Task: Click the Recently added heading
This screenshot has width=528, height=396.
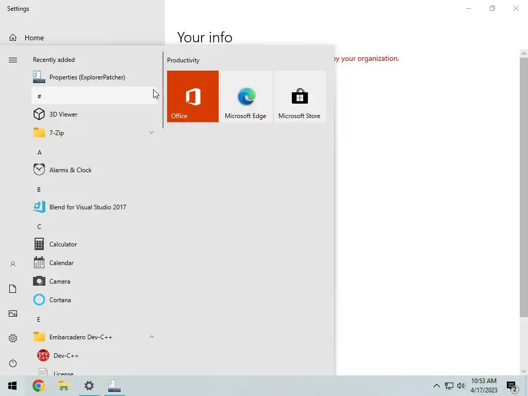Action: (x=54, y=60)
